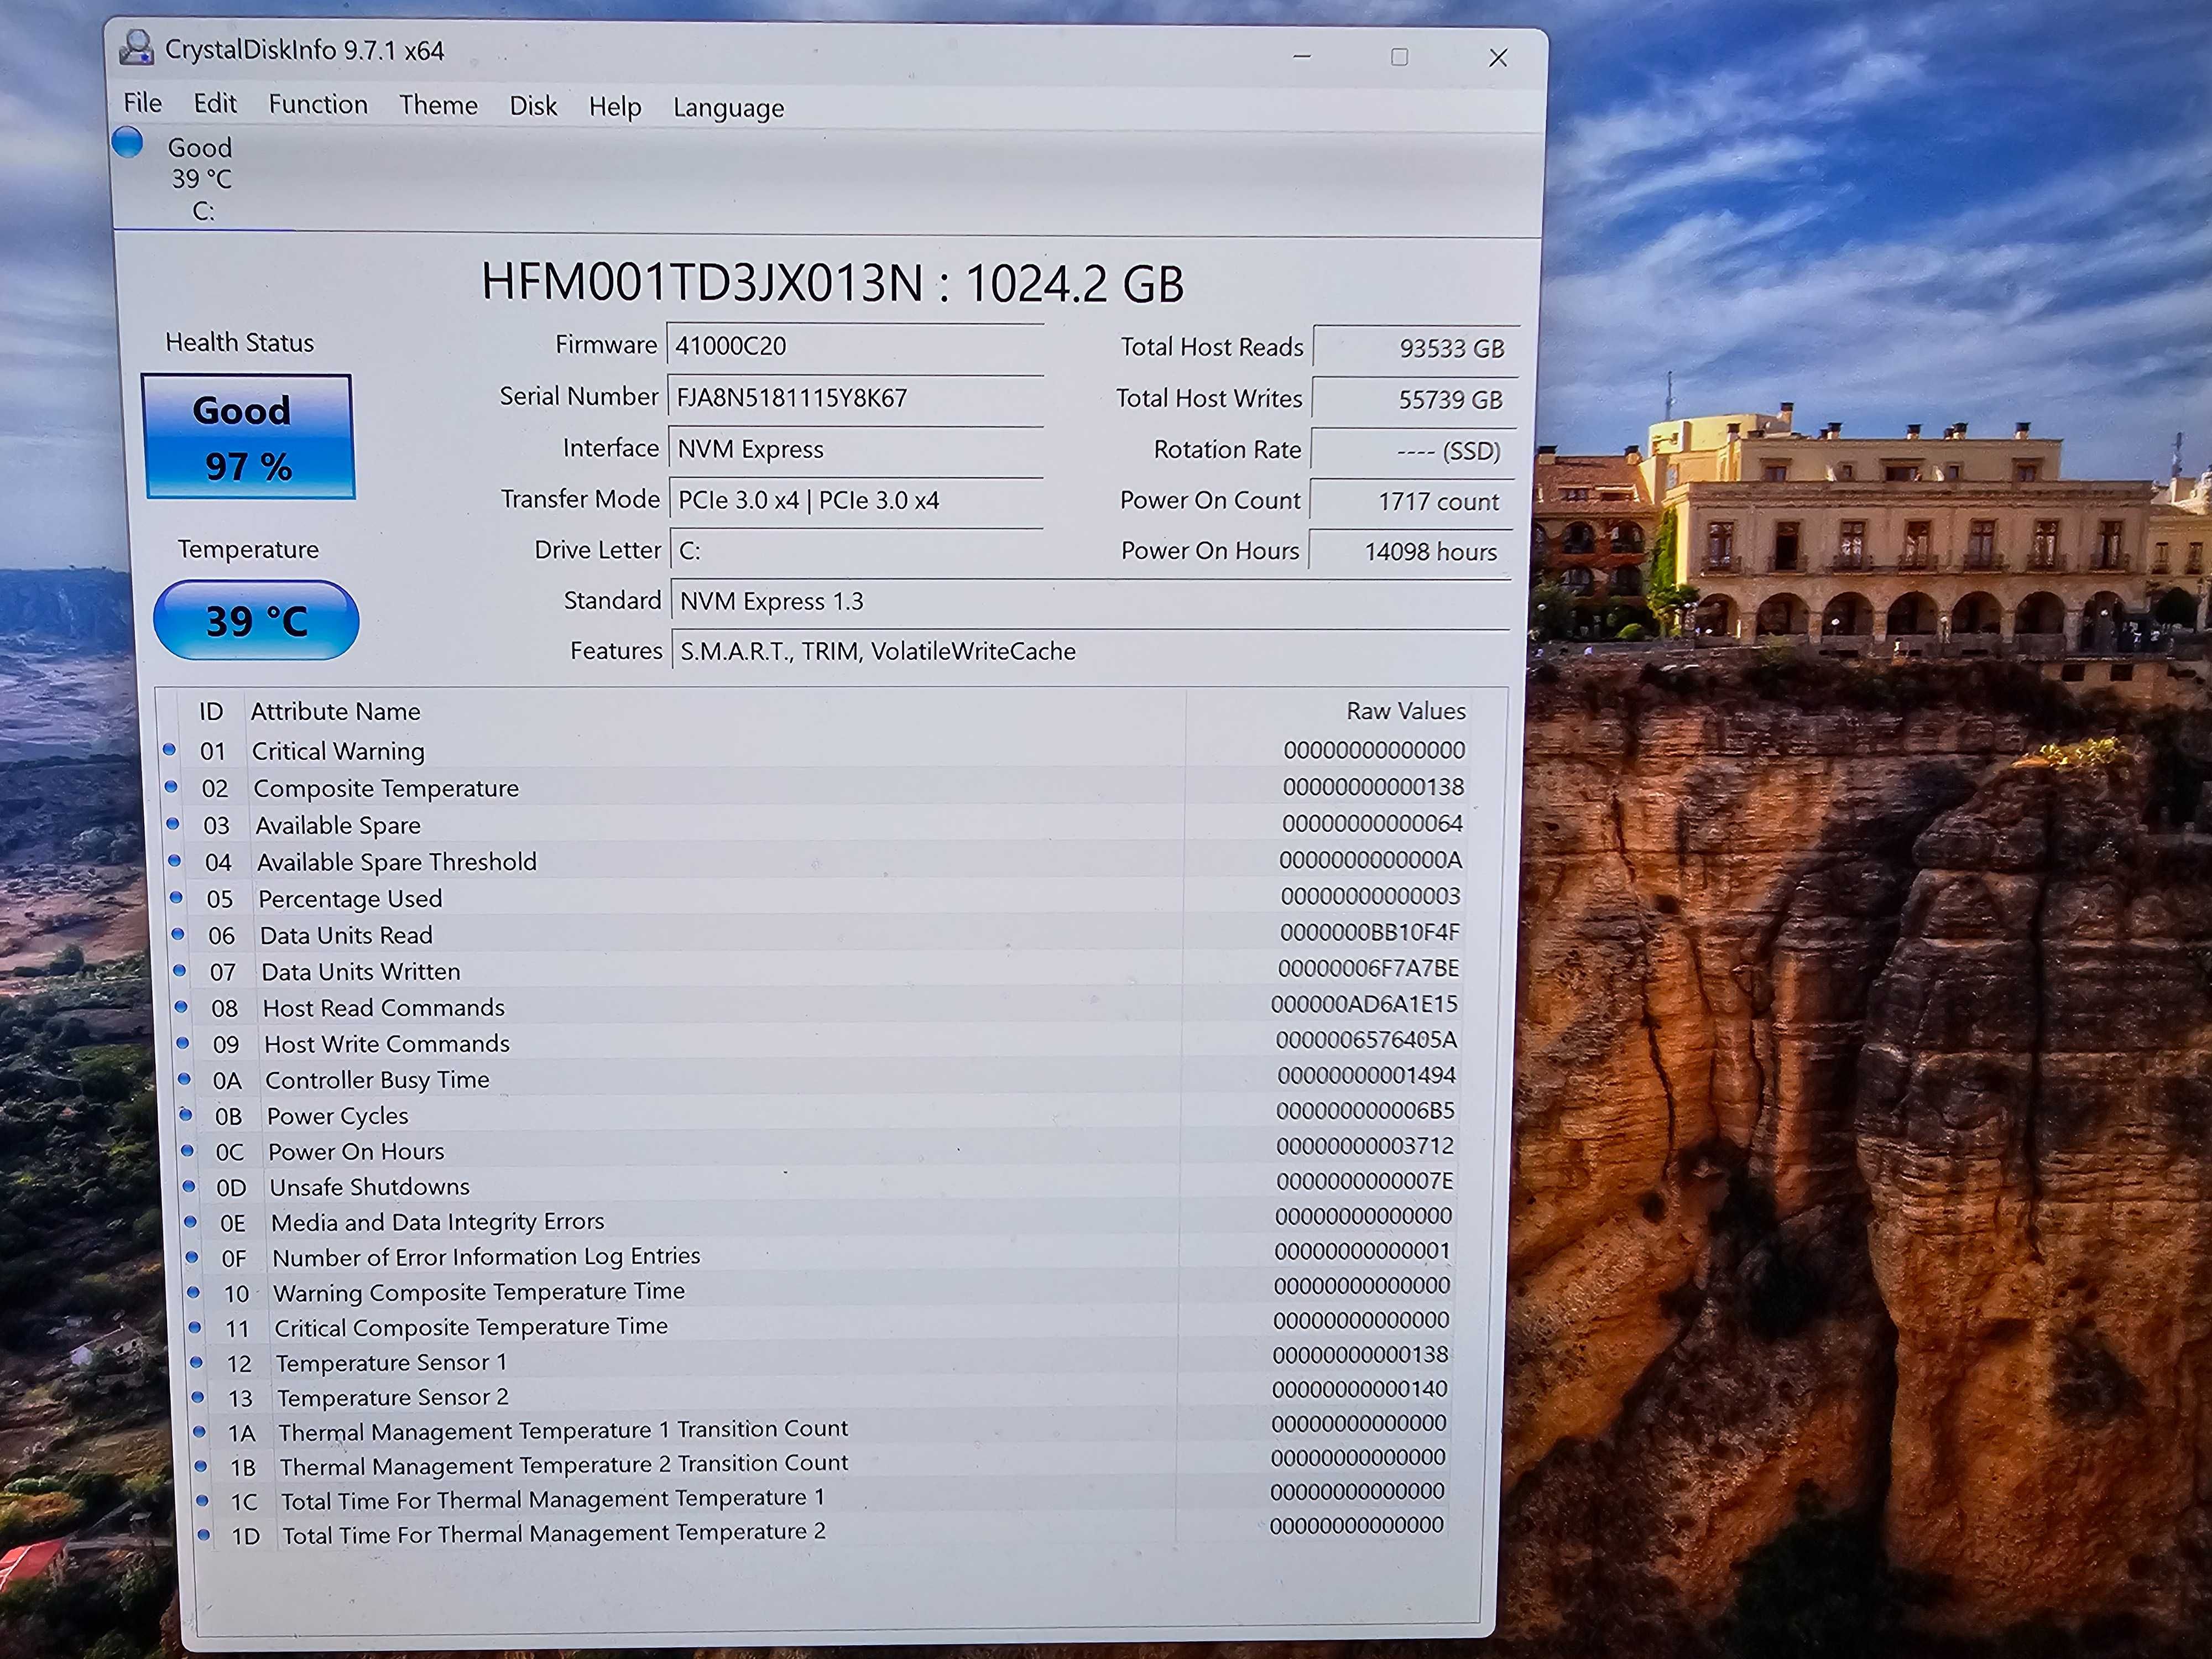2212x1659 pixels.
Task: Click the Features field S.M.A.R.T., TRIM
Action: (x=1091, y=651)
